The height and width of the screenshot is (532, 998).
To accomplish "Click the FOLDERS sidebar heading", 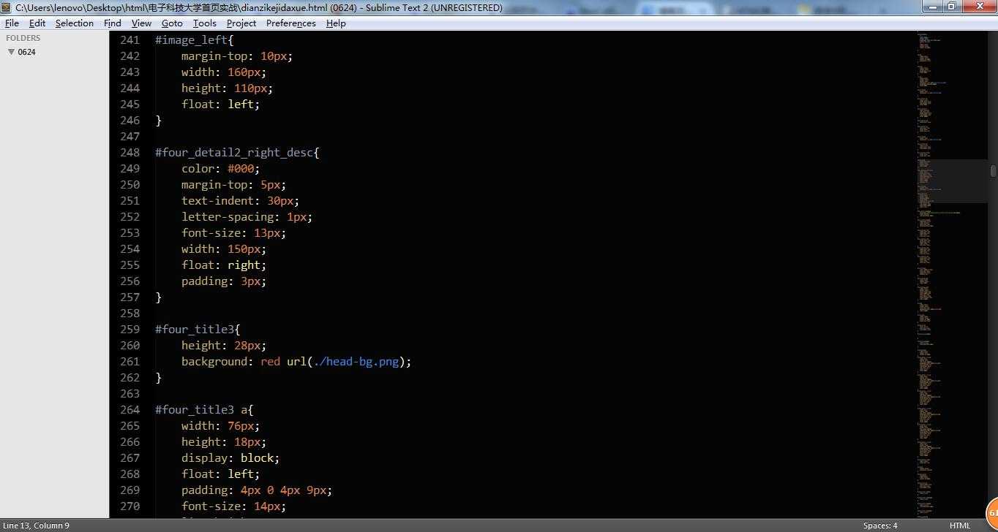I will (23, 38).
